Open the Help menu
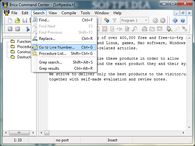Screen dimensions: 195x146 click(x=117, y=13)
